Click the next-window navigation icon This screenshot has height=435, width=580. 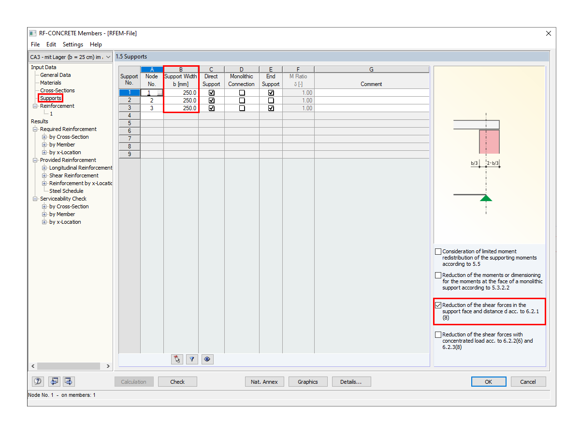[68, 381]
